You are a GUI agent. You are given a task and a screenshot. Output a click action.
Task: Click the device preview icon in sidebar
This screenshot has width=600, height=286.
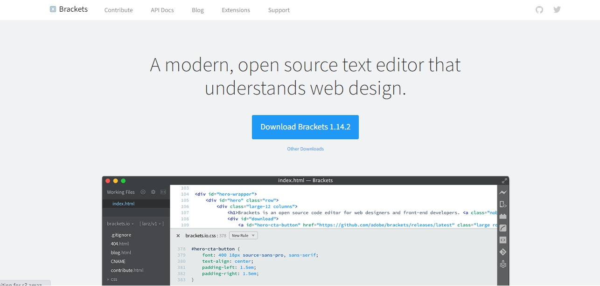pos(503,204)
